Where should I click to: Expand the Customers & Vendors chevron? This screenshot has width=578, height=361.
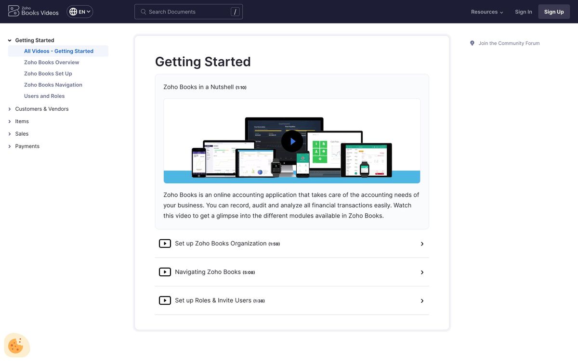(x=10, y=109)
